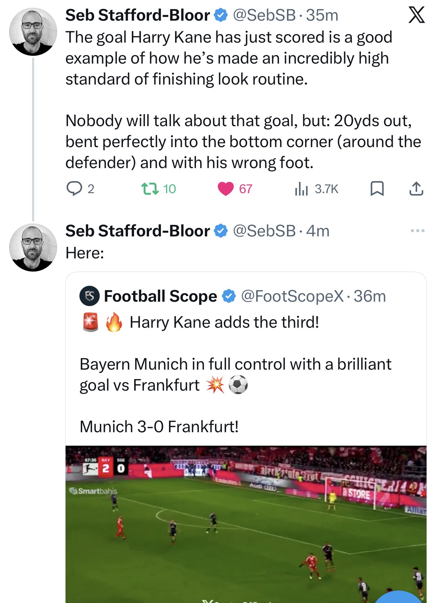Click the first tweet's 35m timestamp

pos(322,16)
